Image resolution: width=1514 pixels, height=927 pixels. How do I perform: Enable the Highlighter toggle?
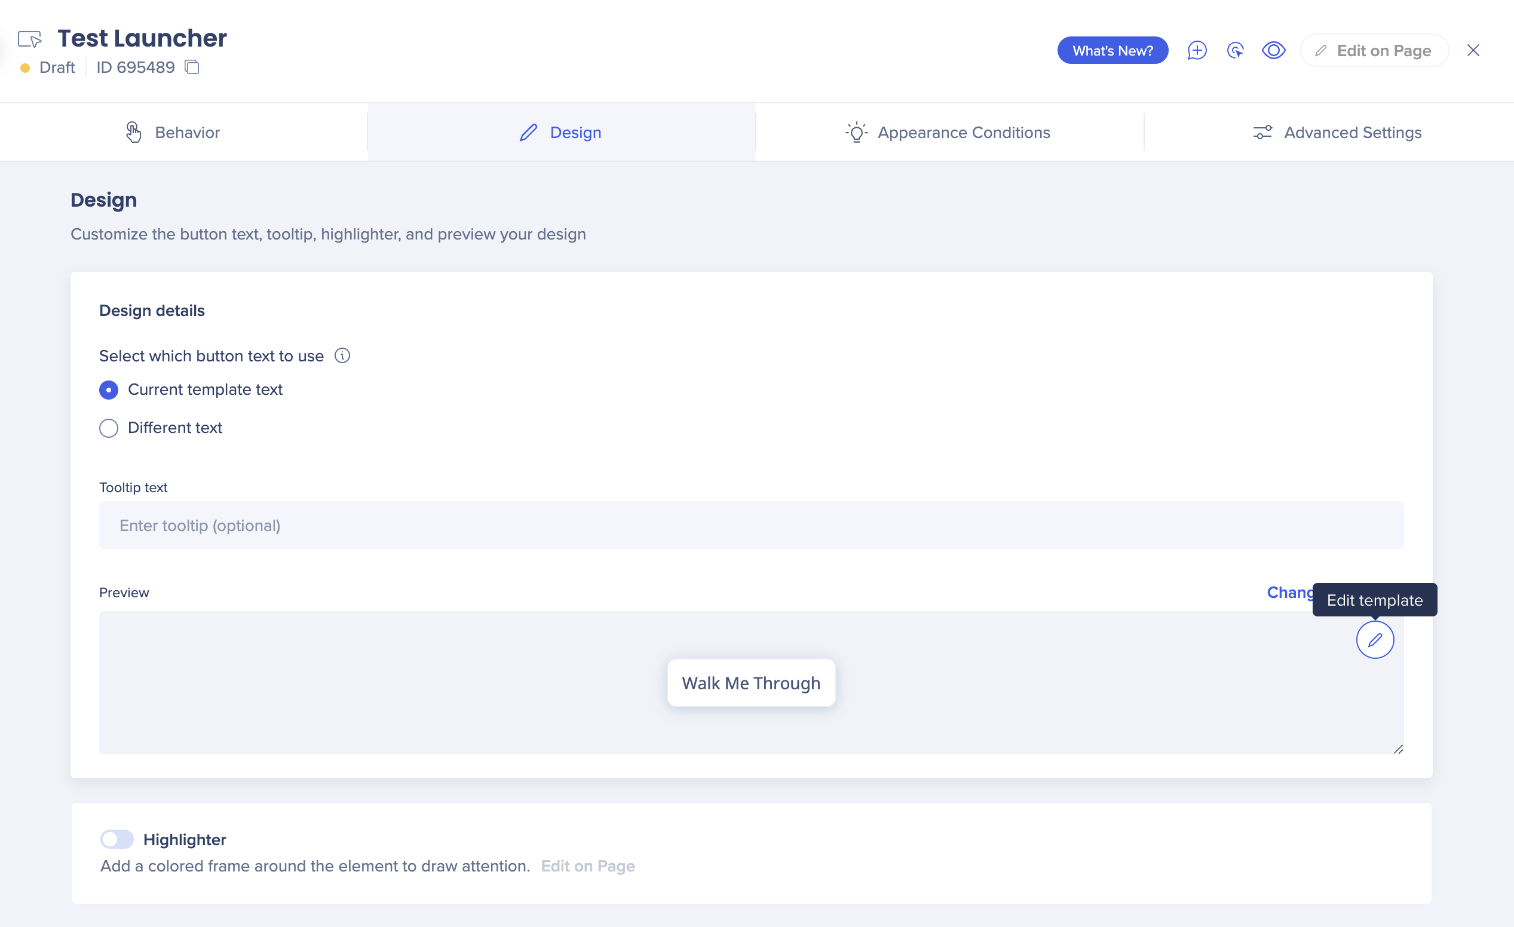117,839
